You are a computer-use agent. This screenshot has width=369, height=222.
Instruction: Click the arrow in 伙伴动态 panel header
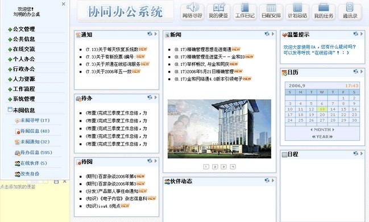273,181
